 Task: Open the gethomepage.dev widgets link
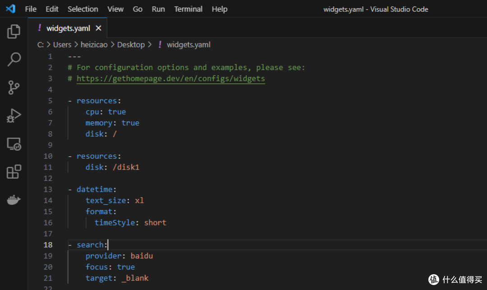170,78
